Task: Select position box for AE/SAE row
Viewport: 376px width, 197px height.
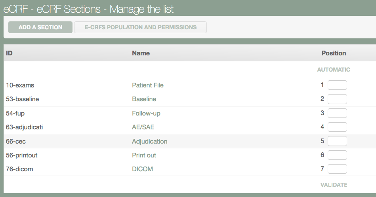Action: 337,127
